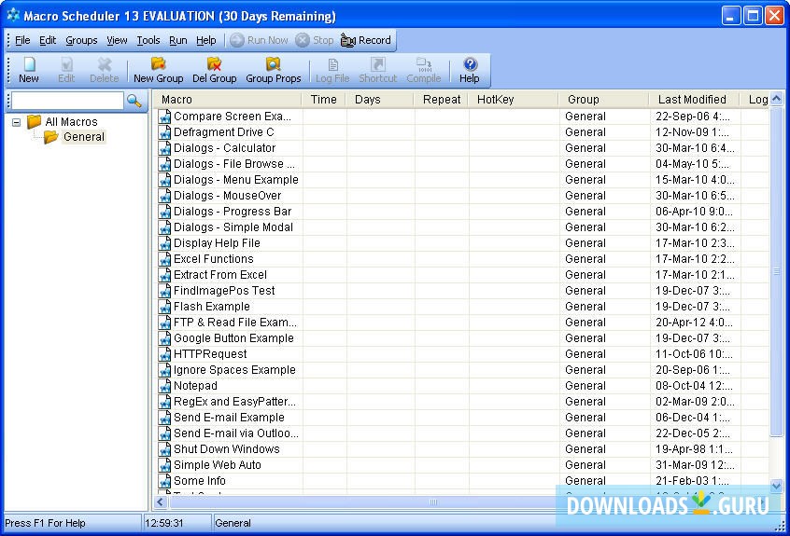Screen dimensions: 790x536
Task: Select the Extract From Excel macro
Action: coord(220,275)
